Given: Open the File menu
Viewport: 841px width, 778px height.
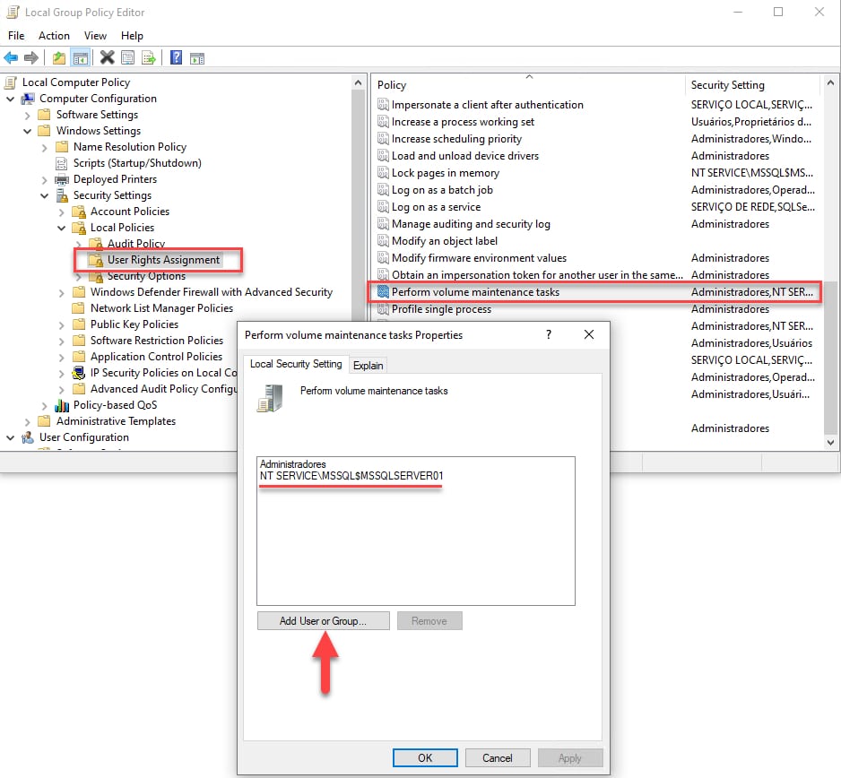Looking at the screenshot, I should pyautogui.click(x=16, y=35).
